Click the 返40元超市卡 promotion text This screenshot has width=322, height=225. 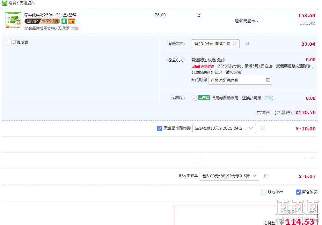point(247,21)
